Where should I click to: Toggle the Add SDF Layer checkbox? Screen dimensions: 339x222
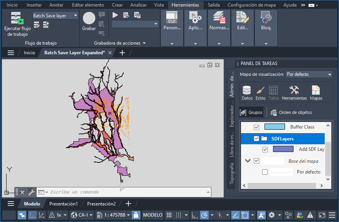[x=265, y=149]
